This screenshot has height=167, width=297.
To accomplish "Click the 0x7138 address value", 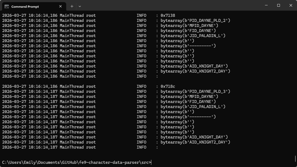I will click(168, 15).
